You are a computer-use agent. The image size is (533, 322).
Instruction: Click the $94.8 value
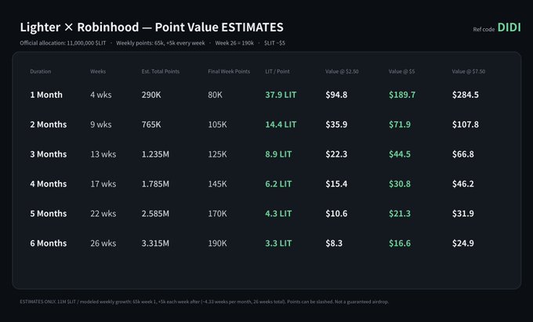coord(336,95)
